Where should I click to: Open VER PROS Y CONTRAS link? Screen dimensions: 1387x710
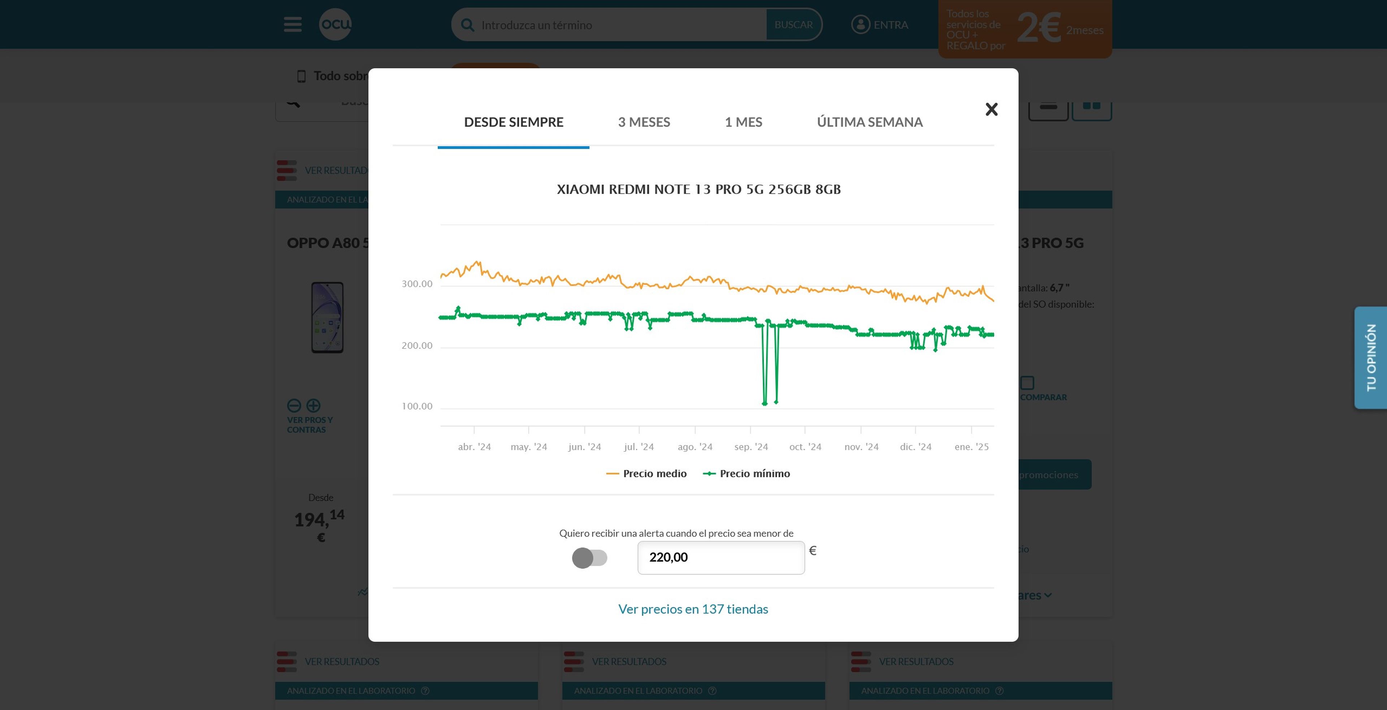pyautogui.click(x=310, y=425)
